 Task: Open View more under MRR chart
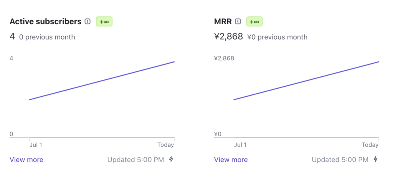231,160
